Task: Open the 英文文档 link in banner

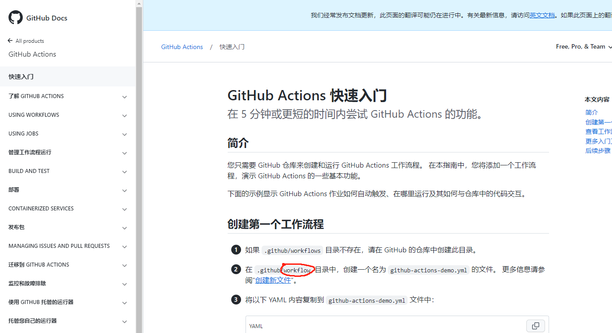Action: pos(542,15)
